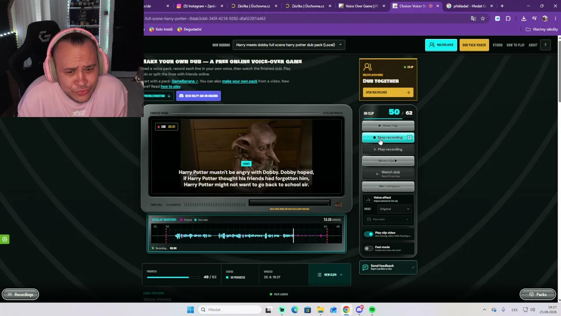Open Mic settings
The width and height of the screenshot is (561, 316).
click(388, 186)
